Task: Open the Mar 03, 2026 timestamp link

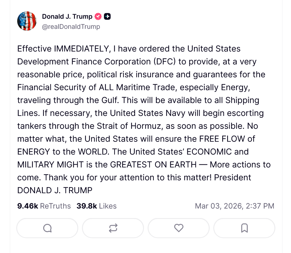Action: click(x=235, y=206)
